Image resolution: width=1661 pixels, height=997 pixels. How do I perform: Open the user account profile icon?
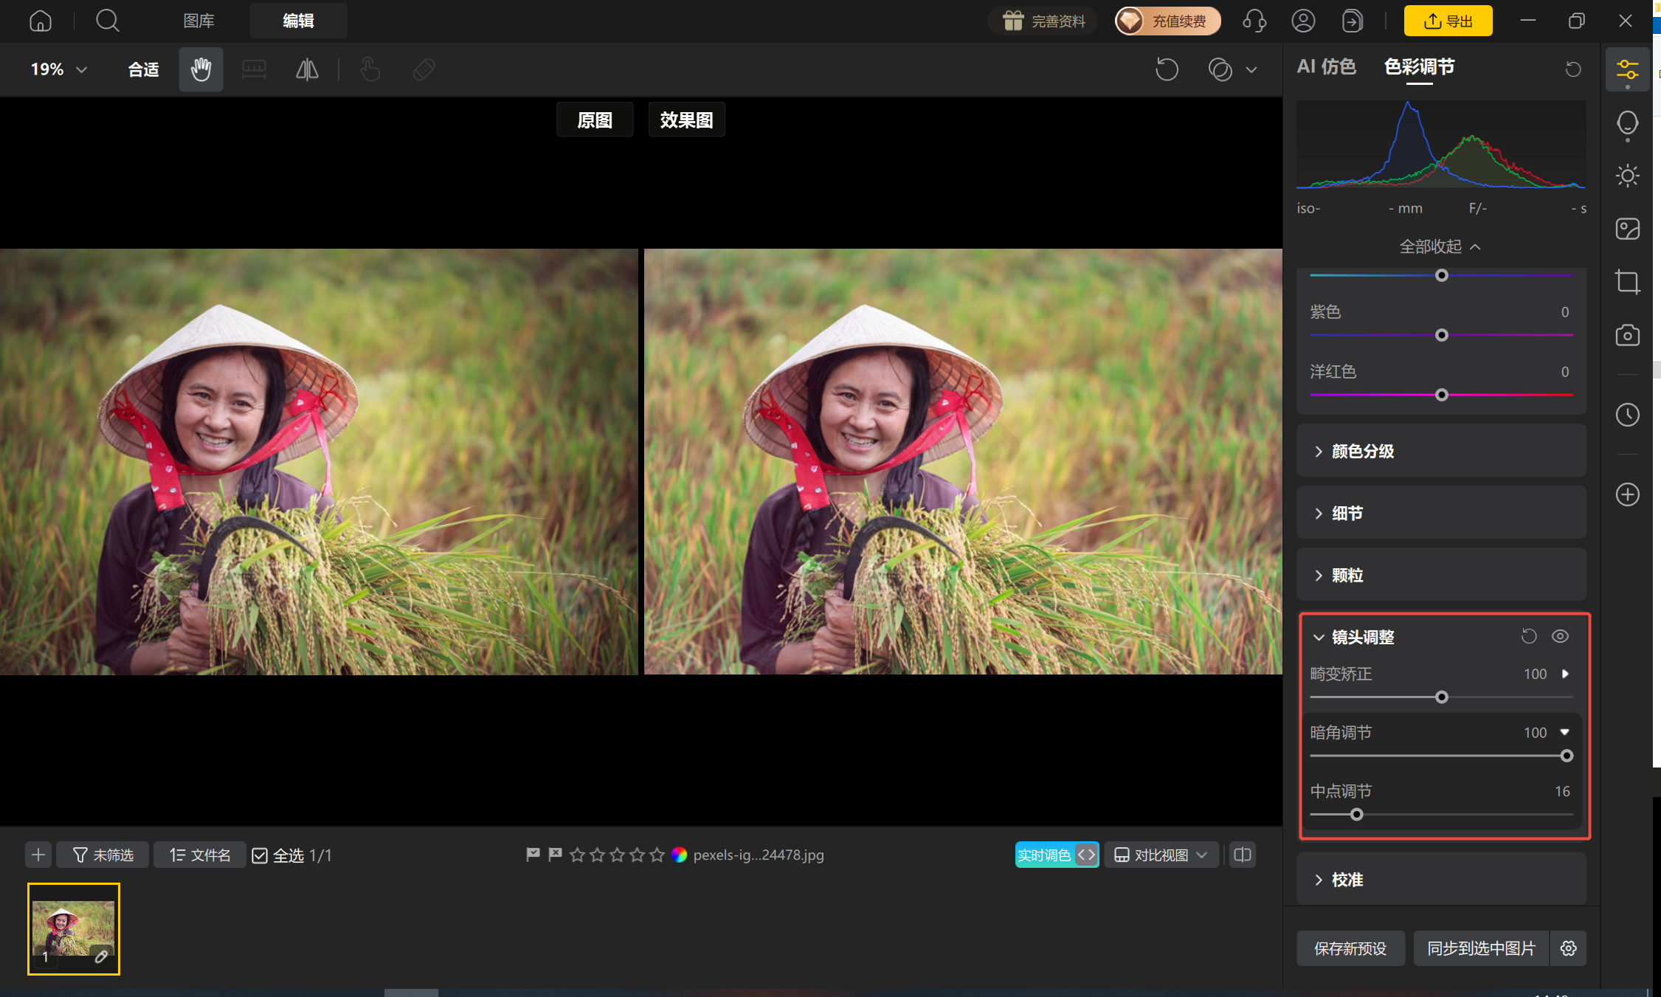click(1303, 21)
